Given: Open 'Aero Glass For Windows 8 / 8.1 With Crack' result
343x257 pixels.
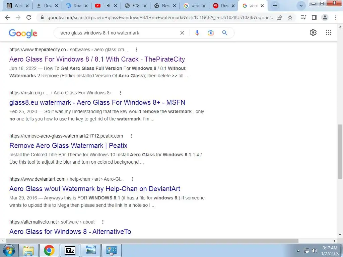Looking at the screenshot, I should point(97,59).
